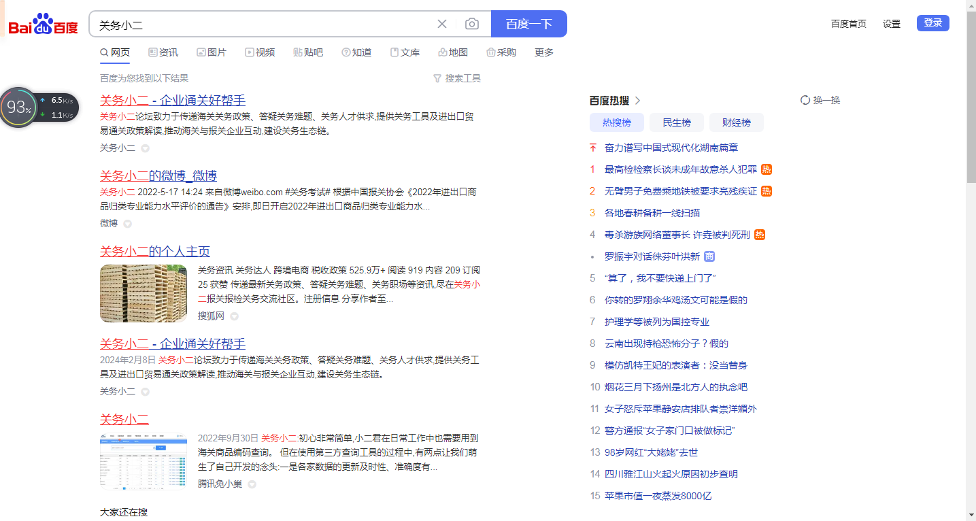Select the 财经榜 tab
Viewport: 976px width, 521px height.
point(737,122)
